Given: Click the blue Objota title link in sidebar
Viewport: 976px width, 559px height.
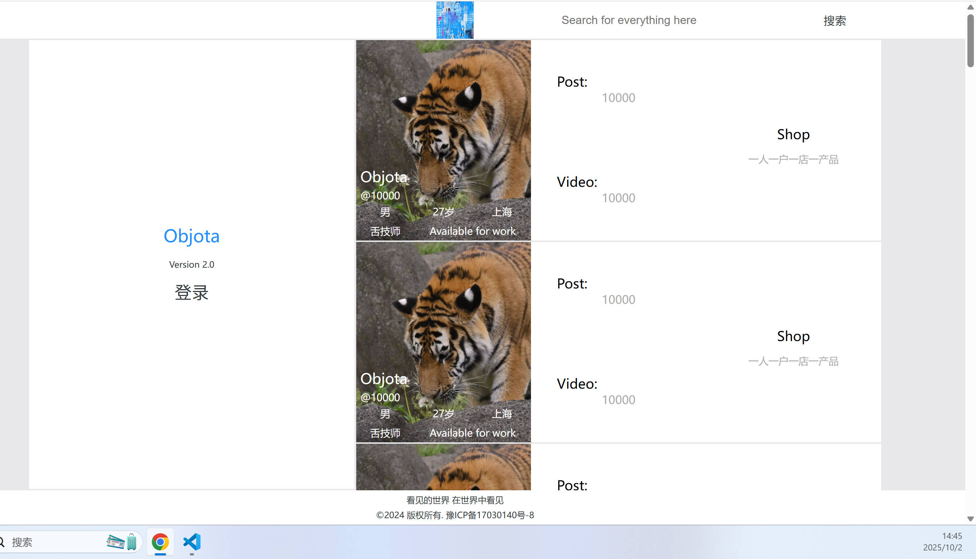Looking at the screenshot, I should pyautogui.click(x=191, y=236).
